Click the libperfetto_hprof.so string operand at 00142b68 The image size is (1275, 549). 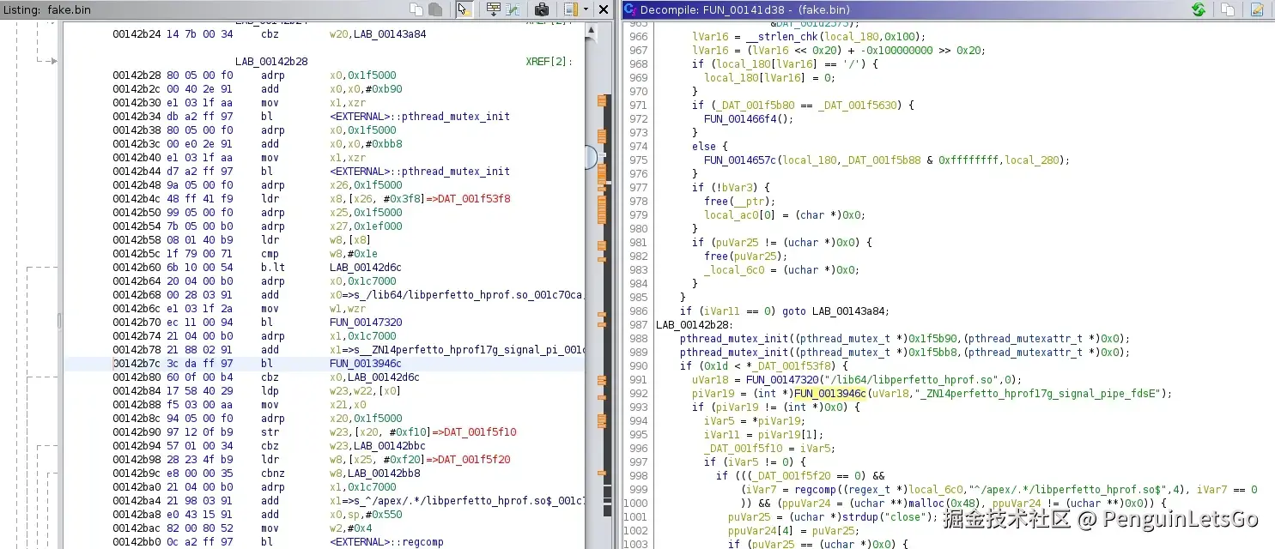coord(458,295)
